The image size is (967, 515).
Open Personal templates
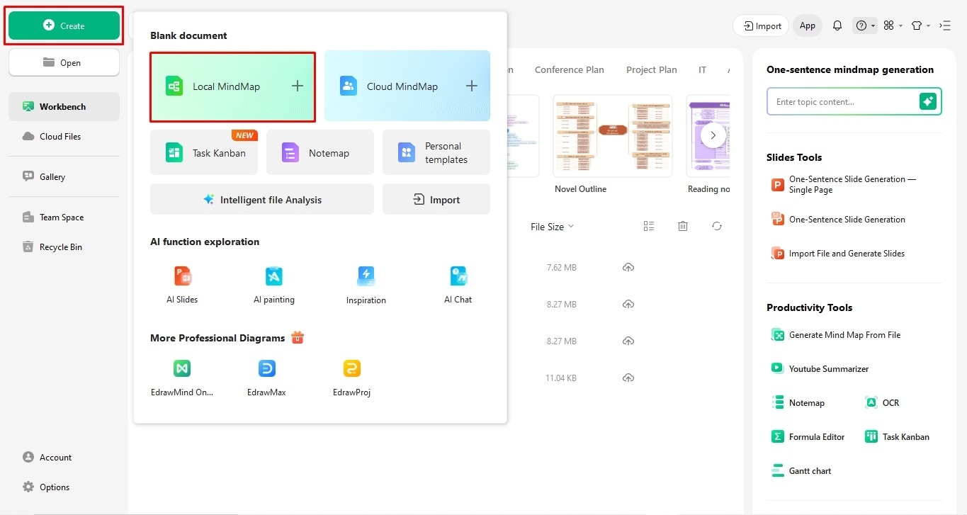click(436, 152)
